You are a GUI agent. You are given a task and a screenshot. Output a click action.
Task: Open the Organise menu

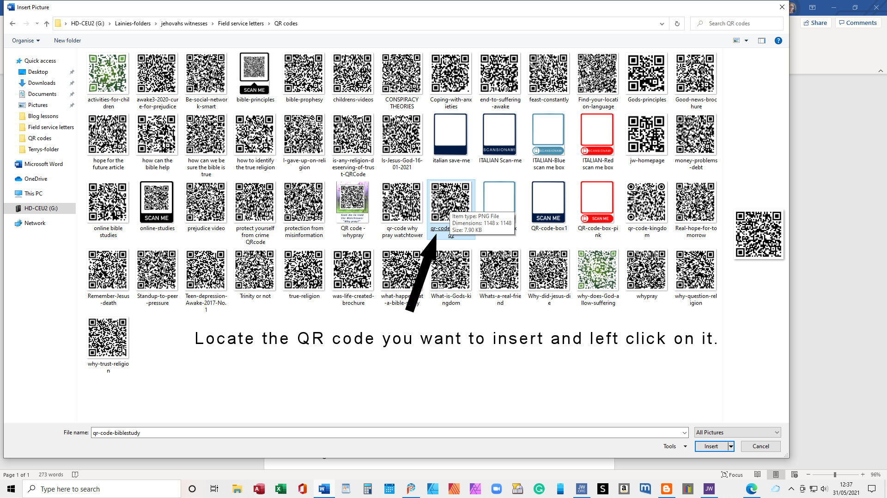pos(25,41)
